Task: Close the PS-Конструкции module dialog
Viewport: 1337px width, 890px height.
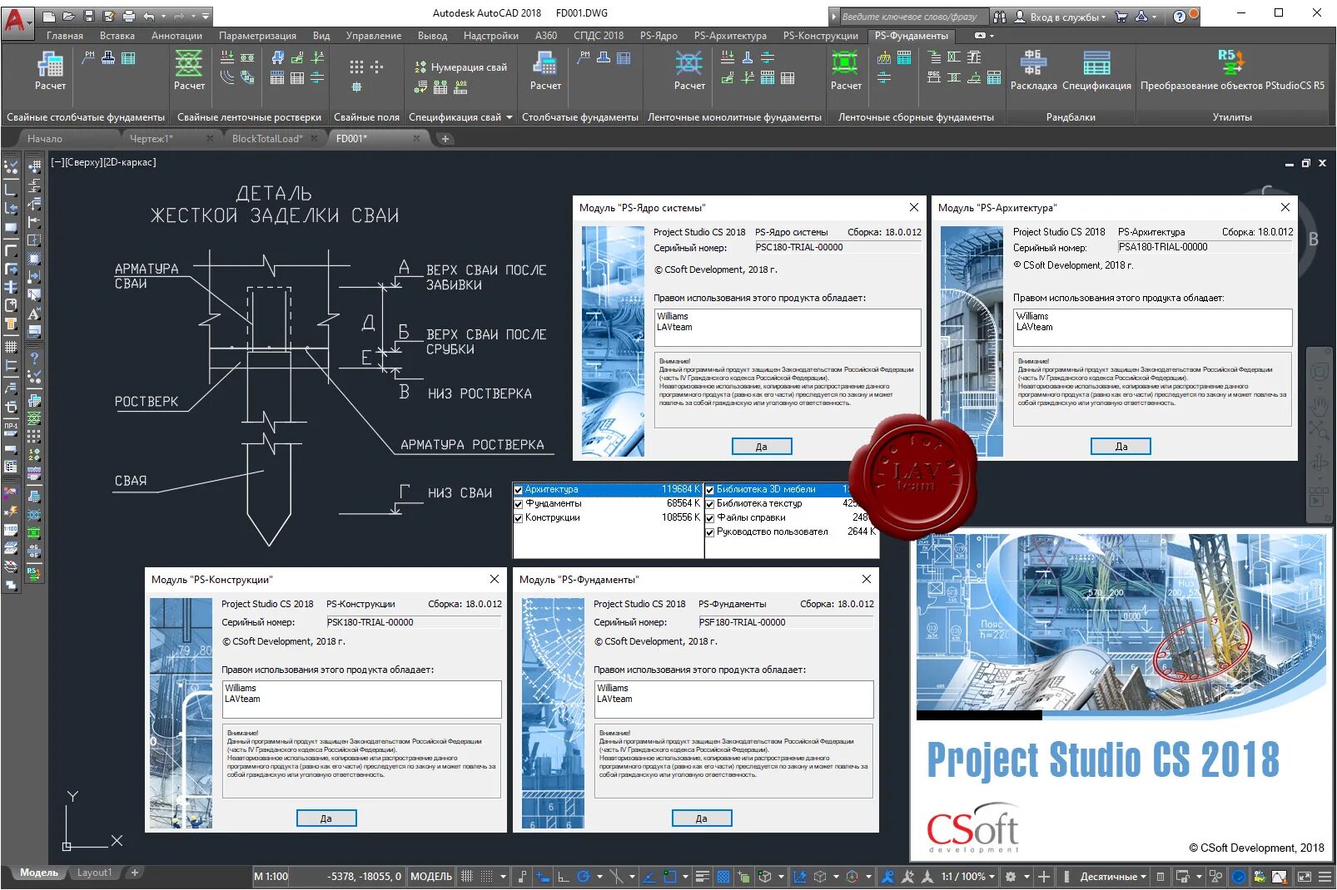Action: tap(495, 579)
